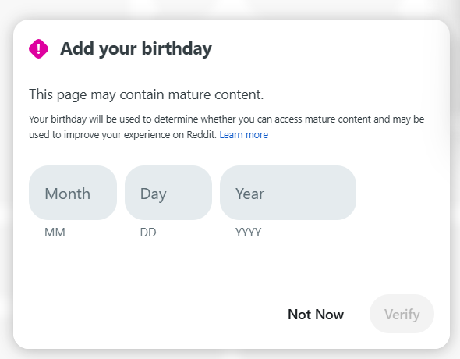This screenshot has height=359, width=460.
Task: Focus the Year input field
Action: pyautogui.click(x=288, y=193)
